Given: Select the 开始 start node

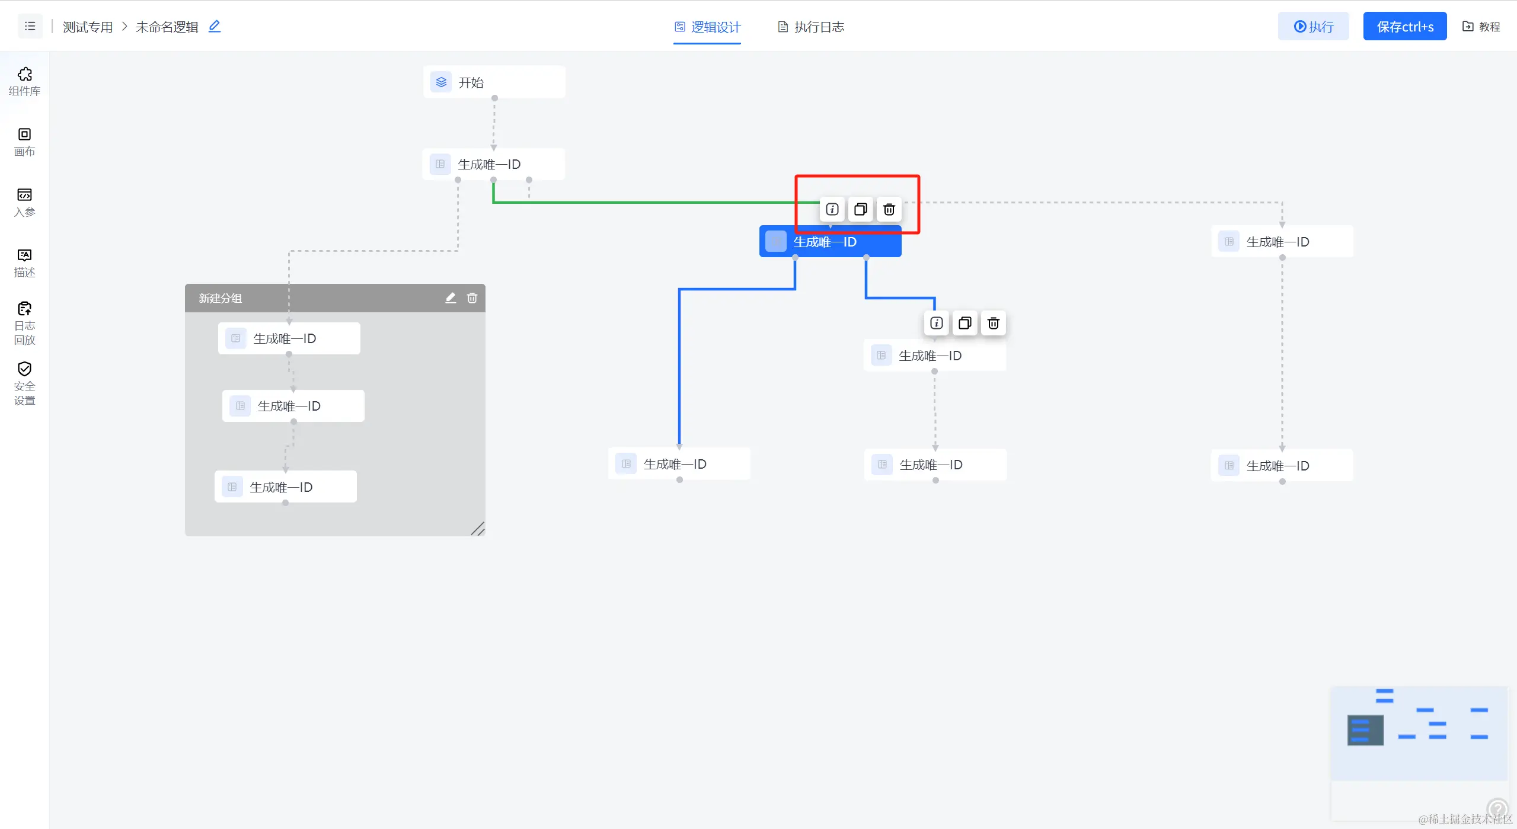Looking at the screenshot, I should tap(494, 82).
